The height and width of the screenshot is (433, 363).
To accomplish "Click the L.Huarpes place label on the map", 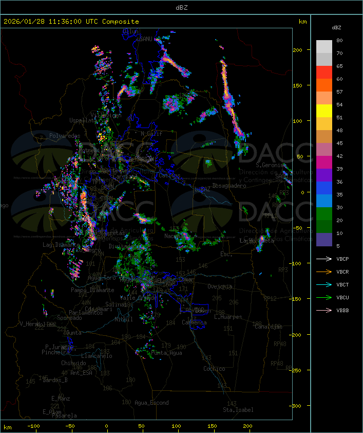I will tap(228, 317).
